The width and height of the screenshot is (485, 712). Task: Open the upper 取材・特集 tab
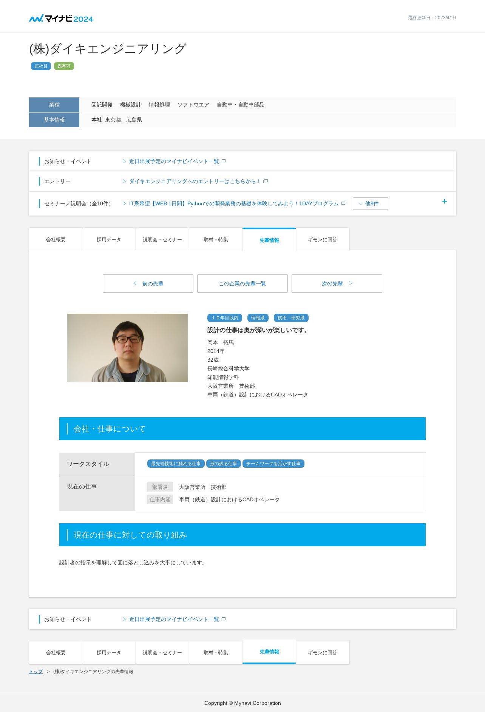[x=216, y=239]
